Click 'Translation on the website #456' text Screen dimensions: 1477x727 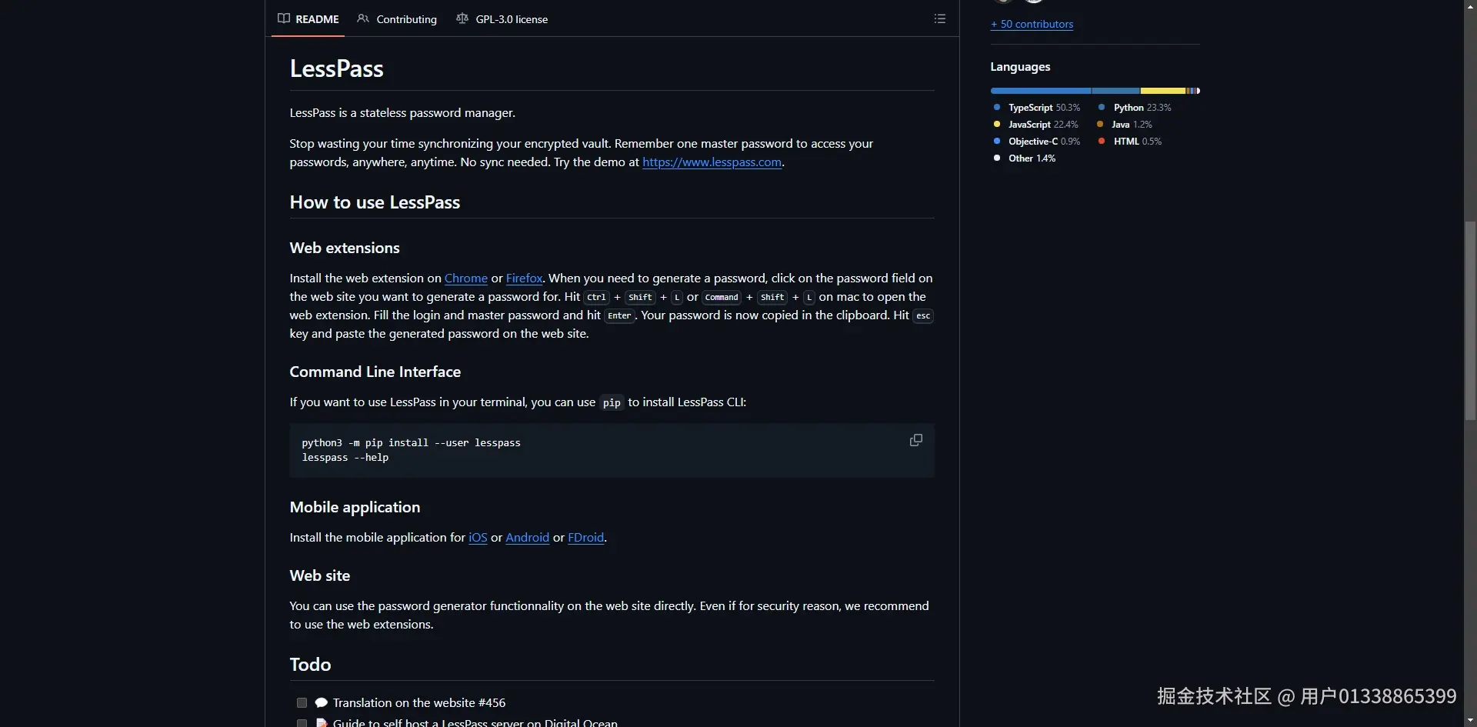pos(419,702)
